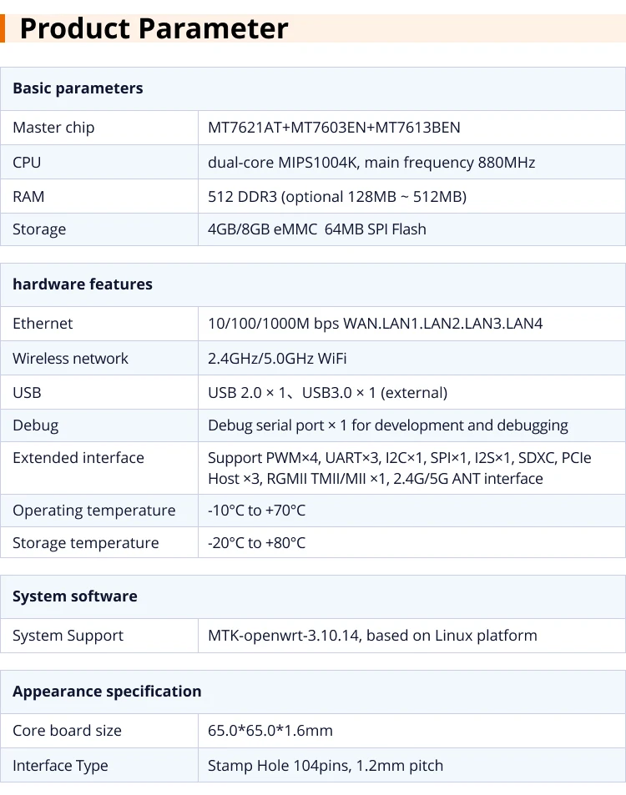The image size is (626, 795).
Task: Select the System software section header
Action: pos(75,596)
